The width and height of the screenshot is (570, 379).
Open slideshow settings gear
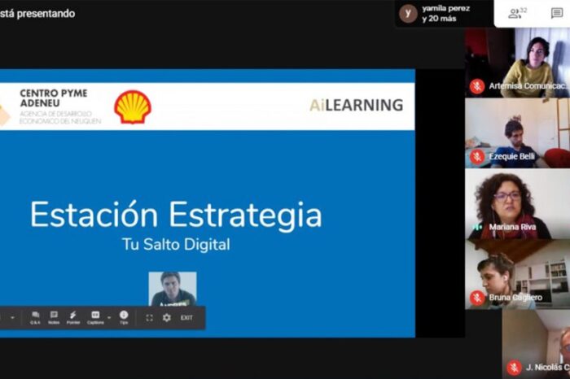(166, 318)
